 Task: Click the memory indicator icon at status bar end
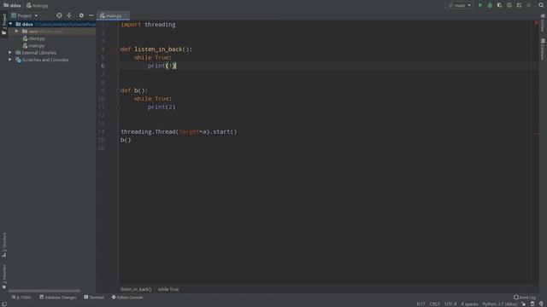click(x=541, y=304)
